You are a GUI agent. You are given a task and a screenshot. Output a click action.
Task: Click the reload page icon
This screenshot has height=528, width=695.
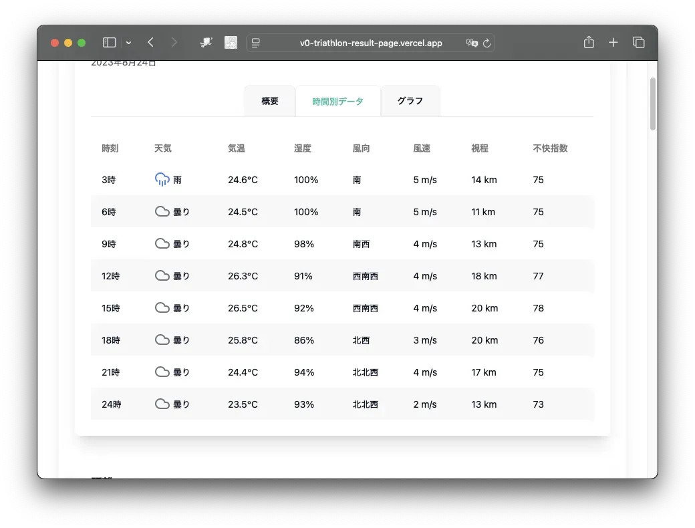pos(486,43)
